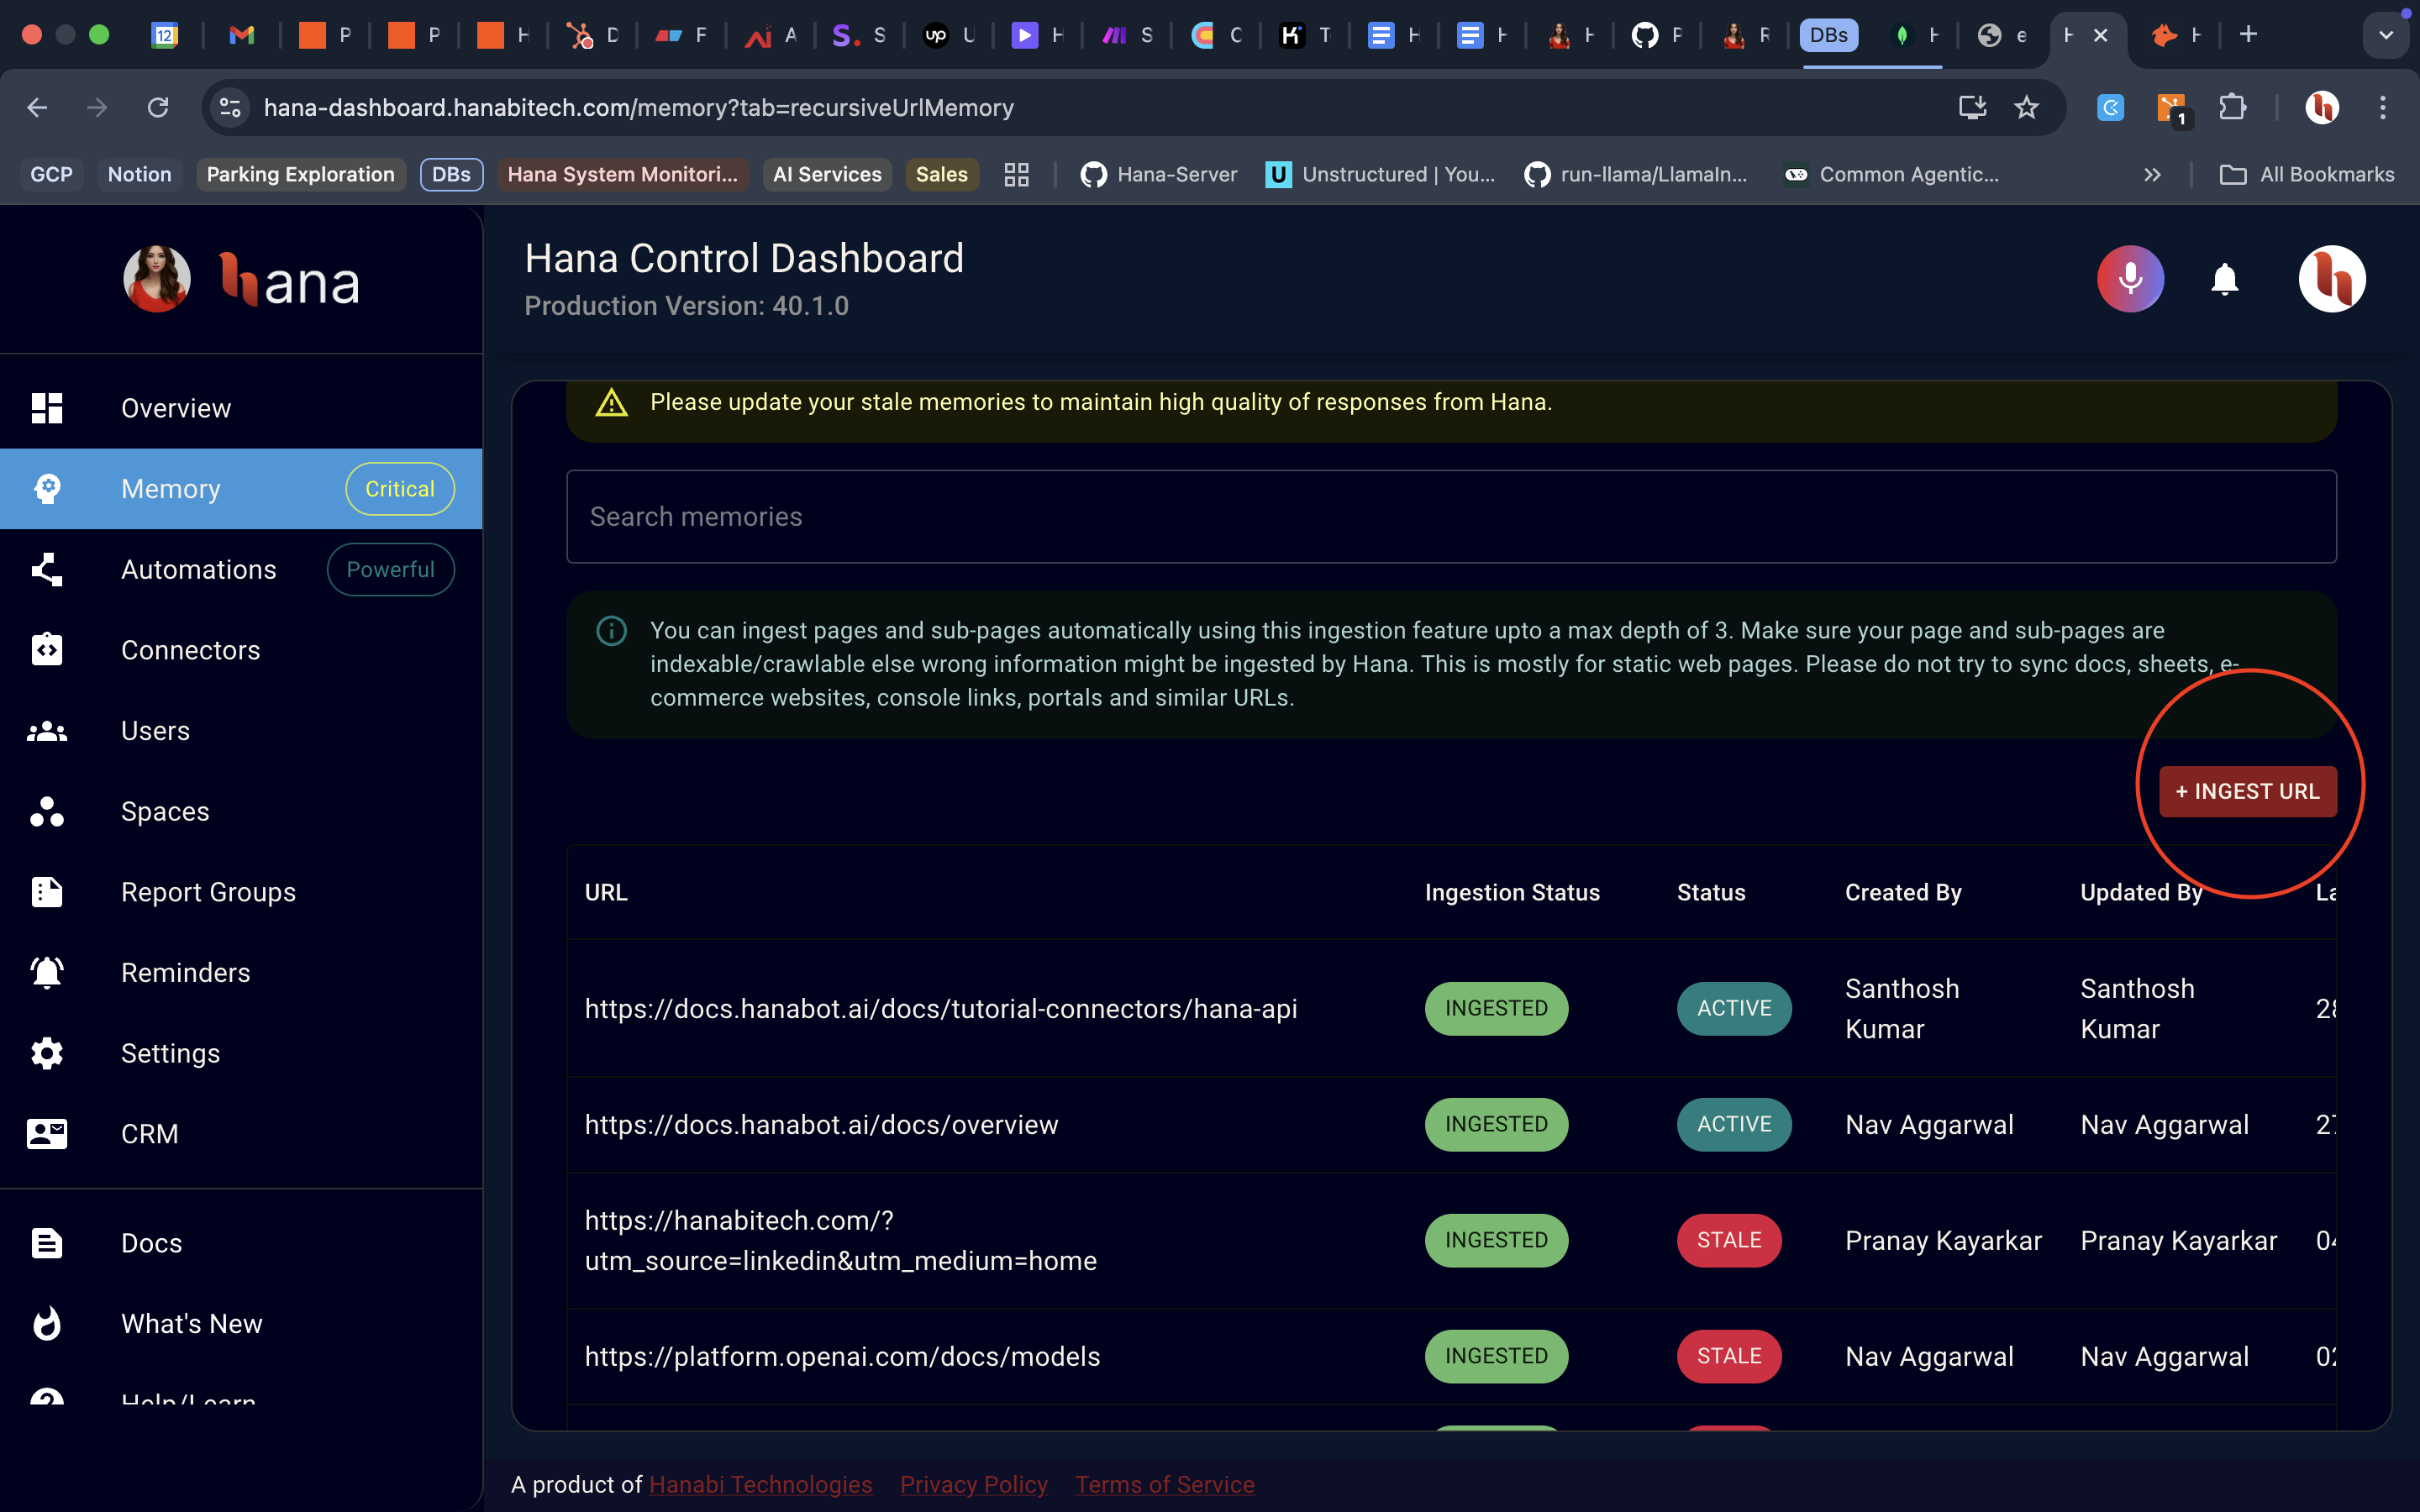The height and width of the screenshot is (1512, 2420).
Task: Activate the microphone voice button
Action: (2130, 279)
